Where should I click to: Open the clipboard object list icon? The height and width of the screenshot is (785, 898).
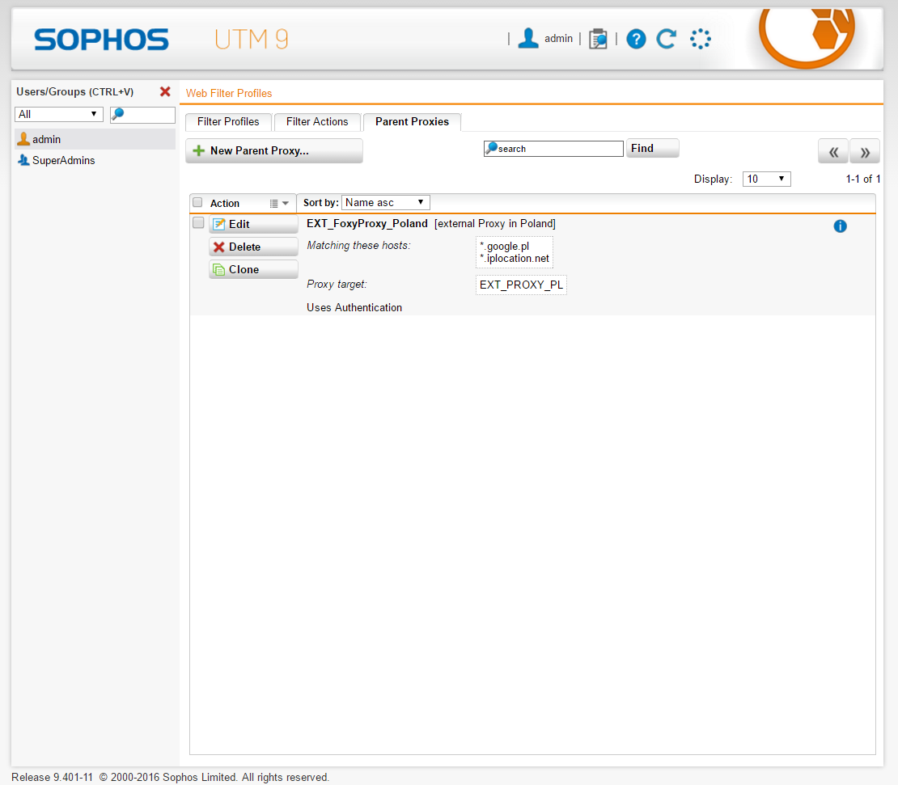[598, 39]
